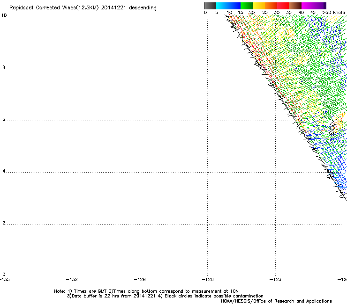The width and height of the screenshot is (347, 304).
Task: Select note "Times along bottom correspond to measurement"
Action: click(168, 291)
